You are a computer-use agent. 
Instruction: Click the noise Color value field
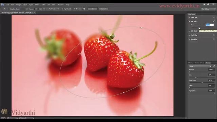pos(211,85)
